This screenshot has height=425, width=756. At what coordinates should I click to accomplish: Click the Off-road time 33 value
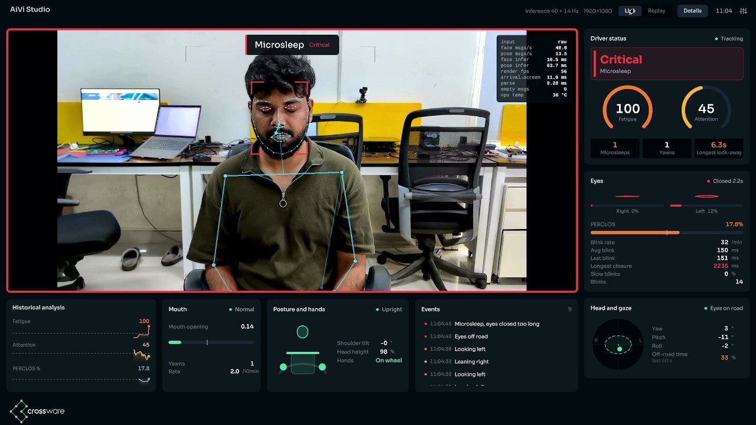pos(725,358)
